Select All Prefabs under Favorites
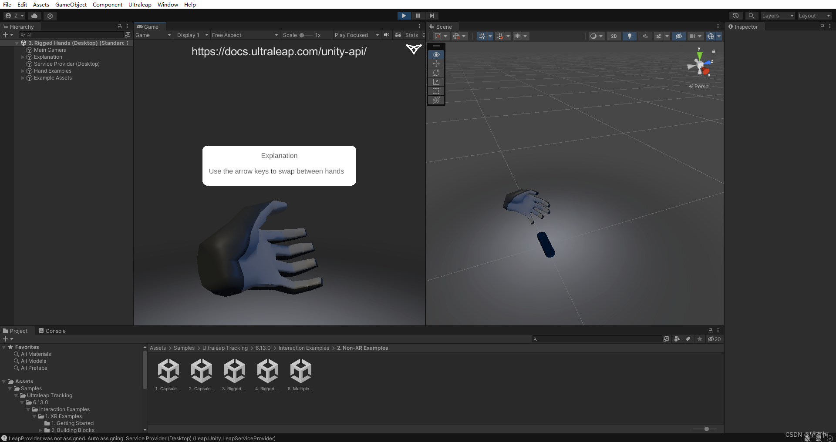The image size is (836, 442). click(x=34, y=368)
